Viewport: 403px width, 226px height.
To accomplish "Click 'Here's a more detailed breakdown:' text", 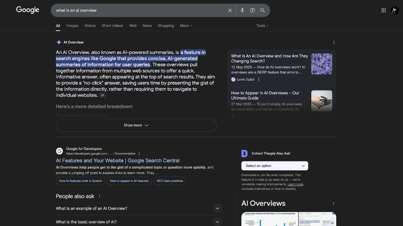I will [x=94, y=107].
